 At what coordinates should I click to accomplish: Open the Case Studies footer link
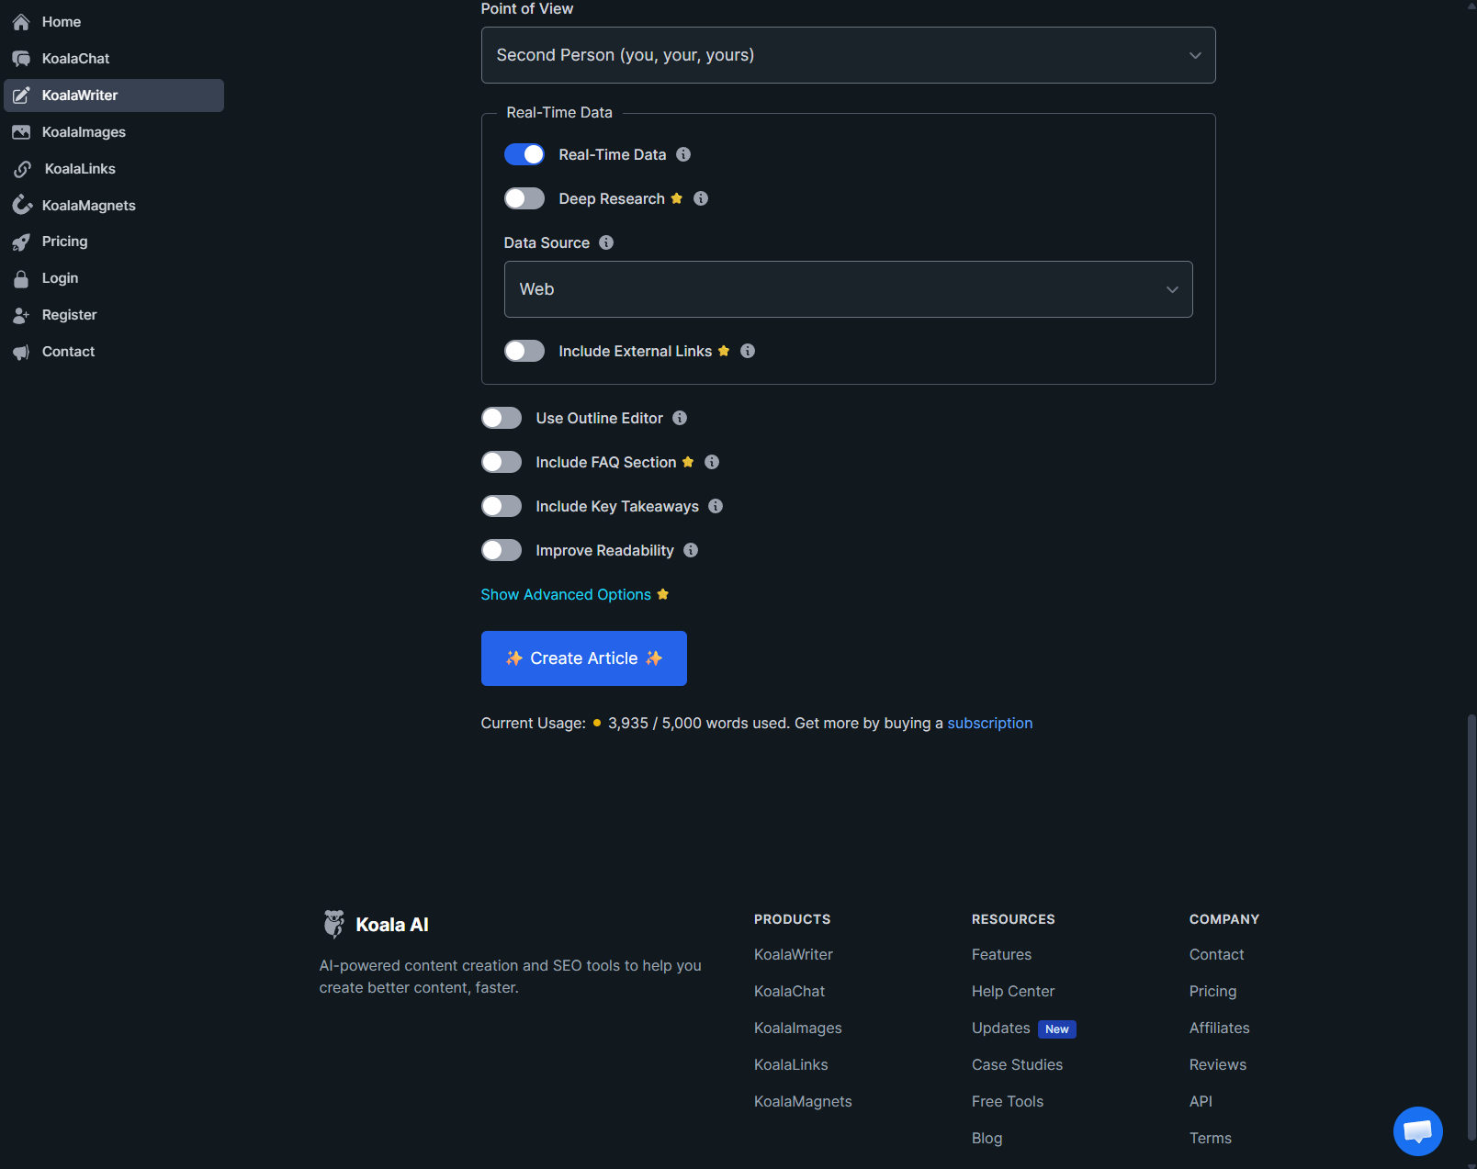point(1018,1064)
